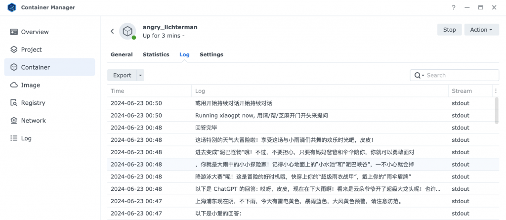Open the Image section icon

click(x=14, y=85)
